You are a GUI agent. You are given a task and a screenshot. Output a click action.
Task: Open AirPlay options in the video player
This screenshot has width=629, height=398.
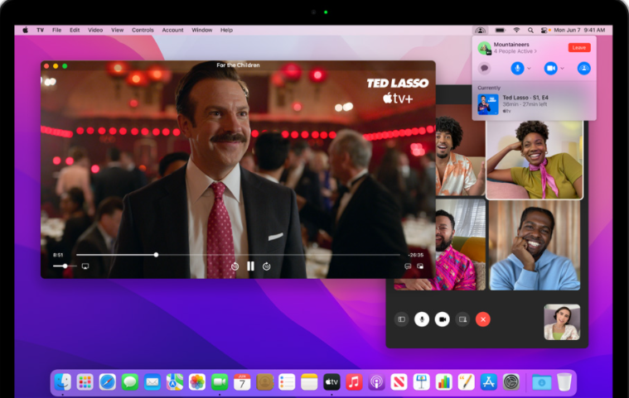[85, 266]
